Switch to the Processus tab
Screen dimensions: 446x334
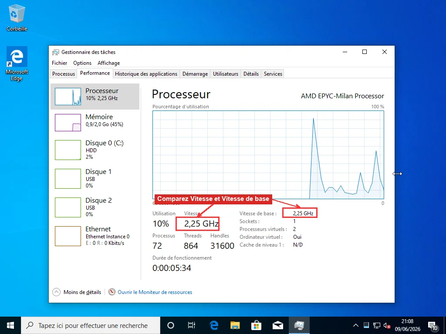tap(64, 74)
